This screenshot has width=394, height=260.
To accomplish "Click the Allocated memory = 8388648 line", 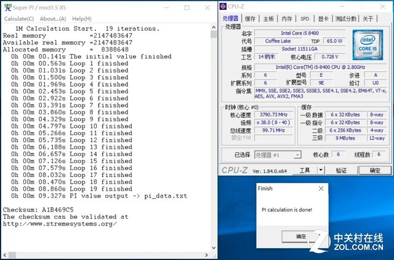I will pyautogui.click(x=66, y=49).
